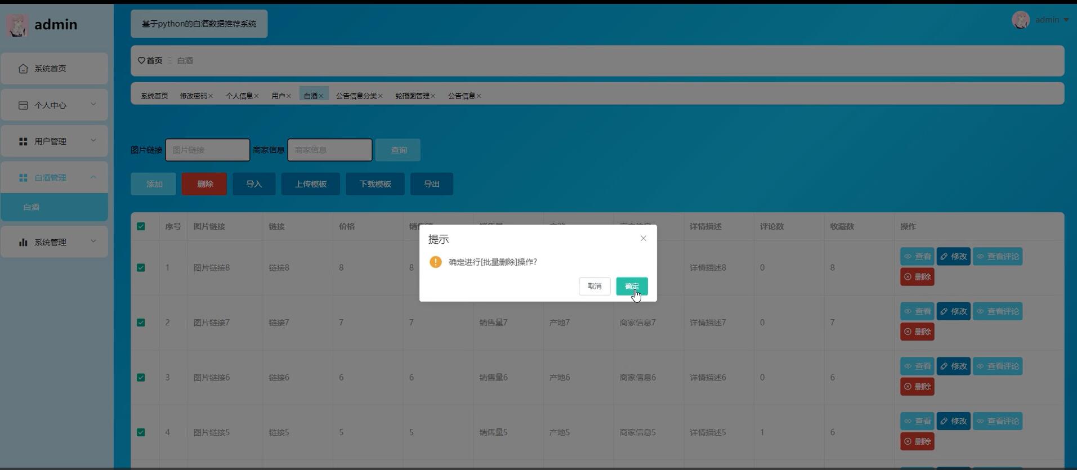
Task: Uncheck the row 3 checkbox
Action: 141,378
